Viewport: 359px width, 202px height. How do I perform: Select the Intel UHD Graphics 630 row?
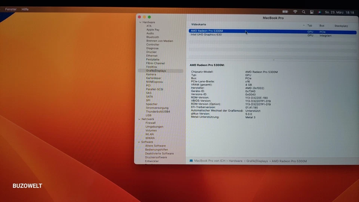click(x=273, y=35)
